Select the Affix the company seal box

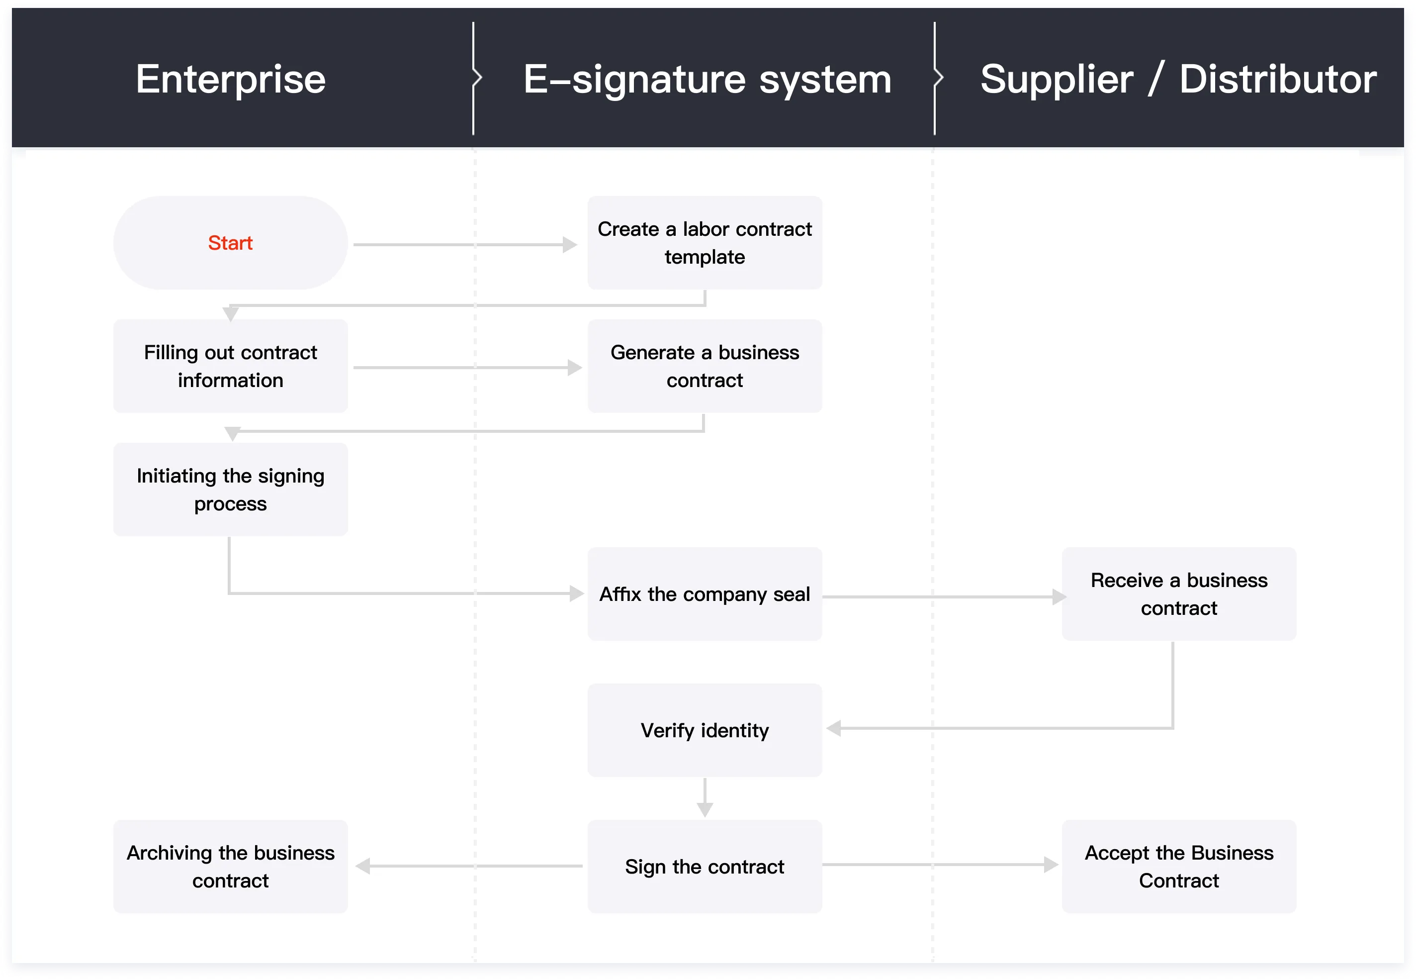click(x=705, y=594)
